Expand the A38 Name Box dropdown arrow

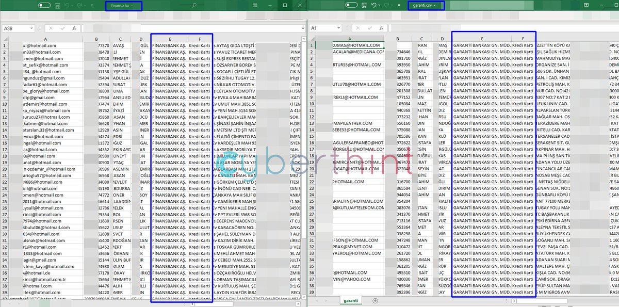(x=32, y=28)
